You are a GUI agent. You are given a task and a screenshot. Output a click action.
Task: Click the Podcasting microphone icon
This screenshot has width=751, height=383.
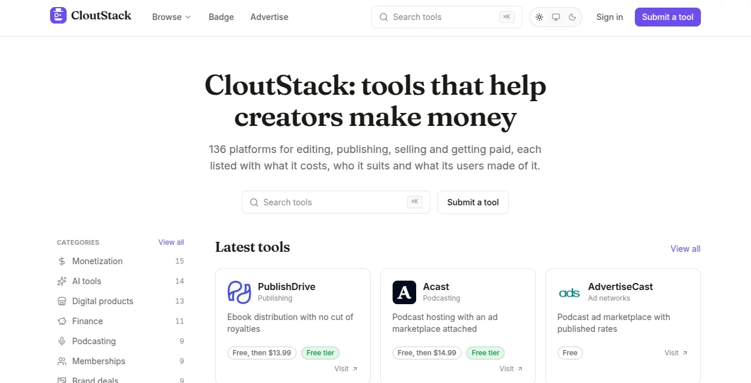click(x=62, y=341)
